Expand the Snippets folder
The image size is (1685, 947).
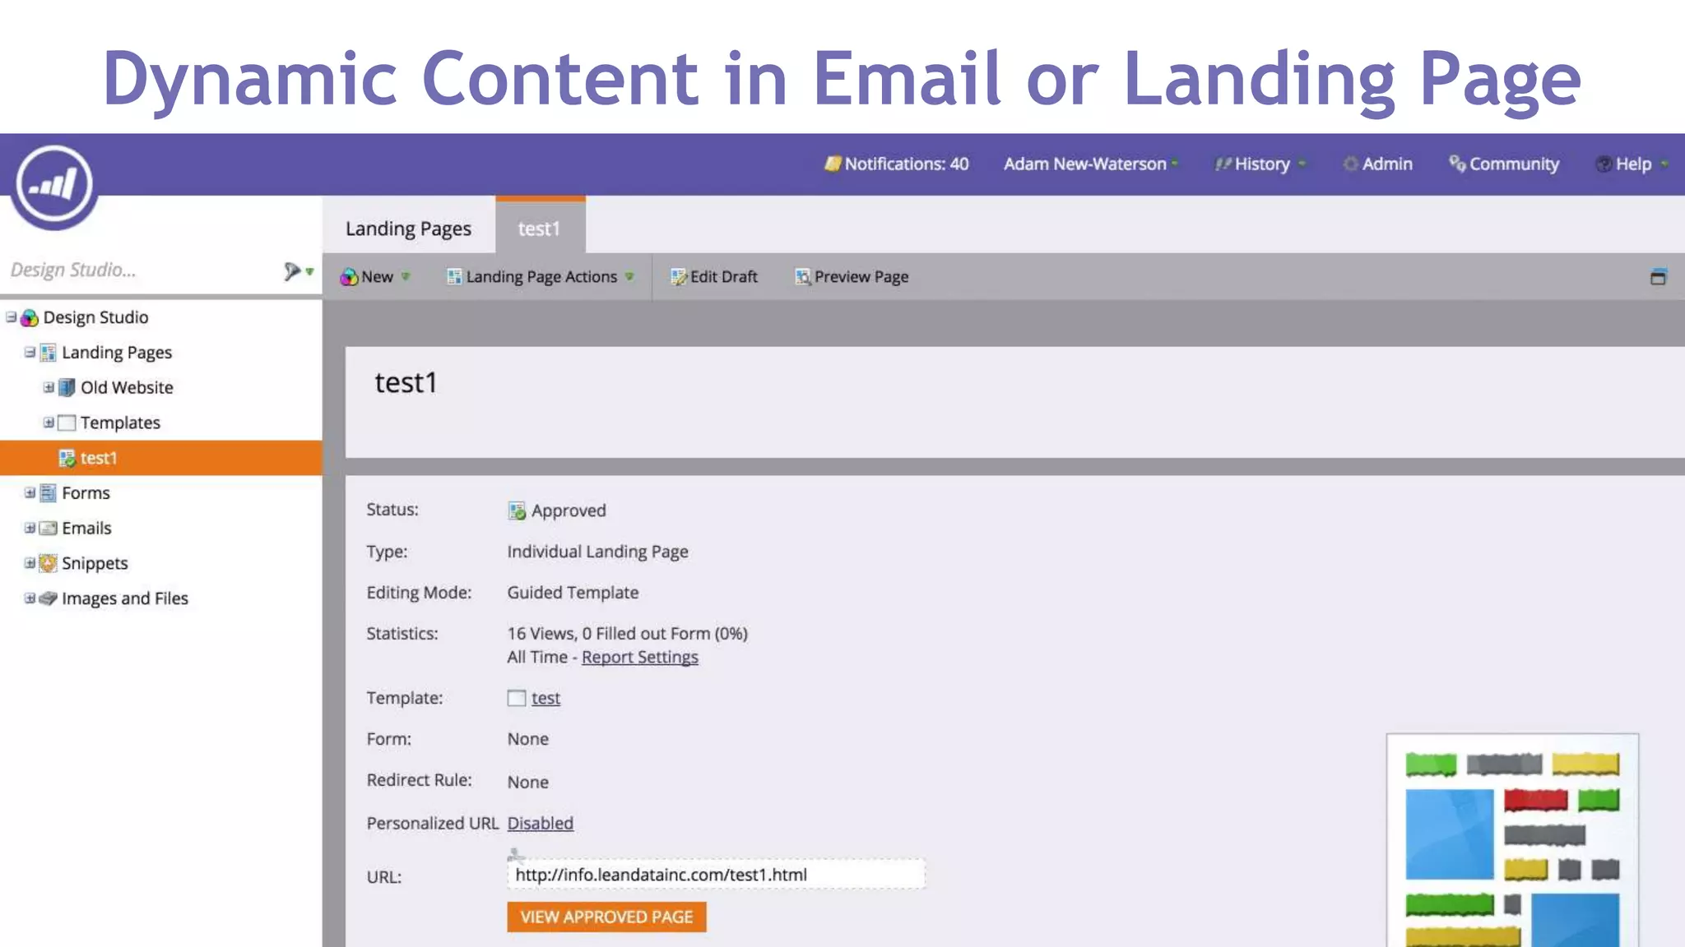click(x=30, y=562)
